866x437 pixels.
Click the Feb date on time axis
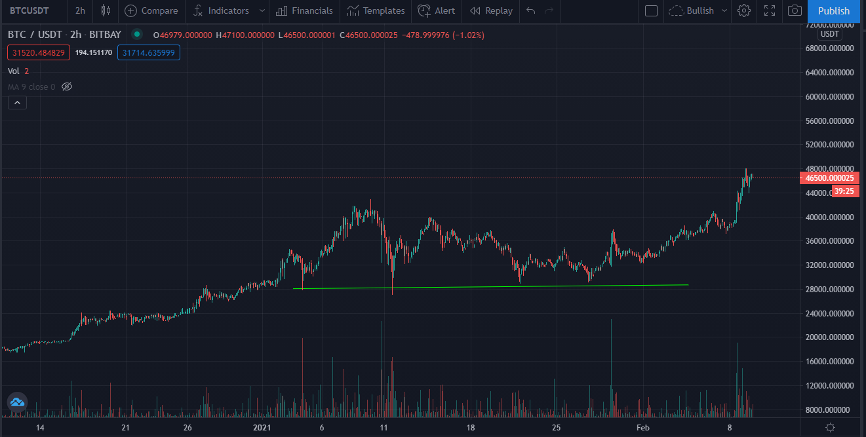coord(643,428)
